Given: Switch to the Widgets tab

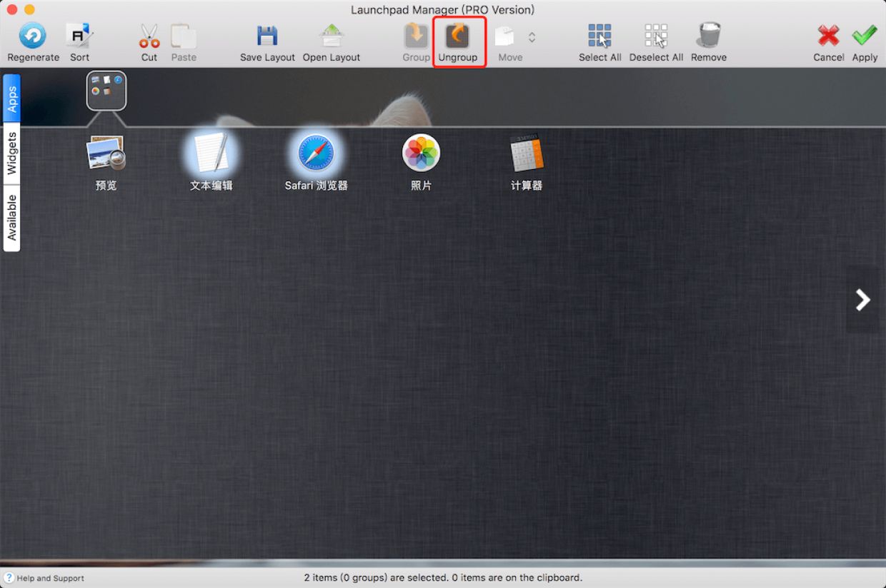Looking at the screenshot, I should click(x=12, y=153).
